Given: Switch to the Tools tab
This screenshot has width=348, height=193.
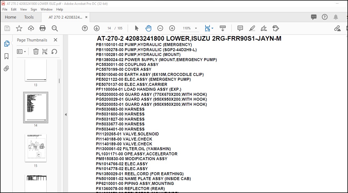Looking at the screenshot, I should pos(29,17).
